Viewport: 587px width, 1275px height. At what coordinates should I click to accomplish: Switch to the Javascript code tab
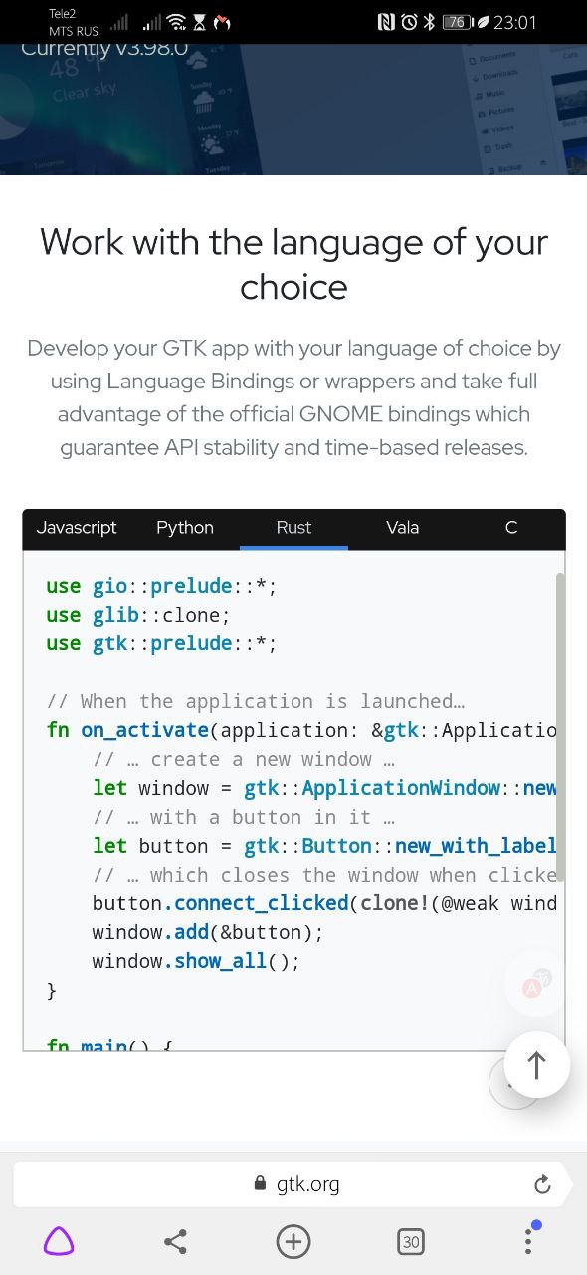[x=77, y=528]
